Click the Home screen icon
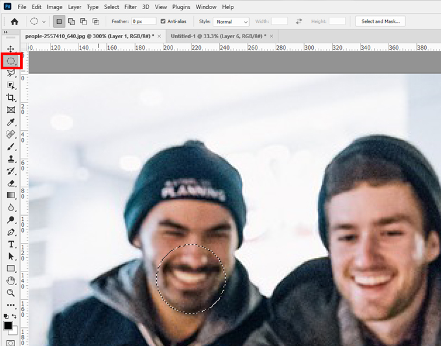Viewport: 441px width, 346px height. [14, 21]
